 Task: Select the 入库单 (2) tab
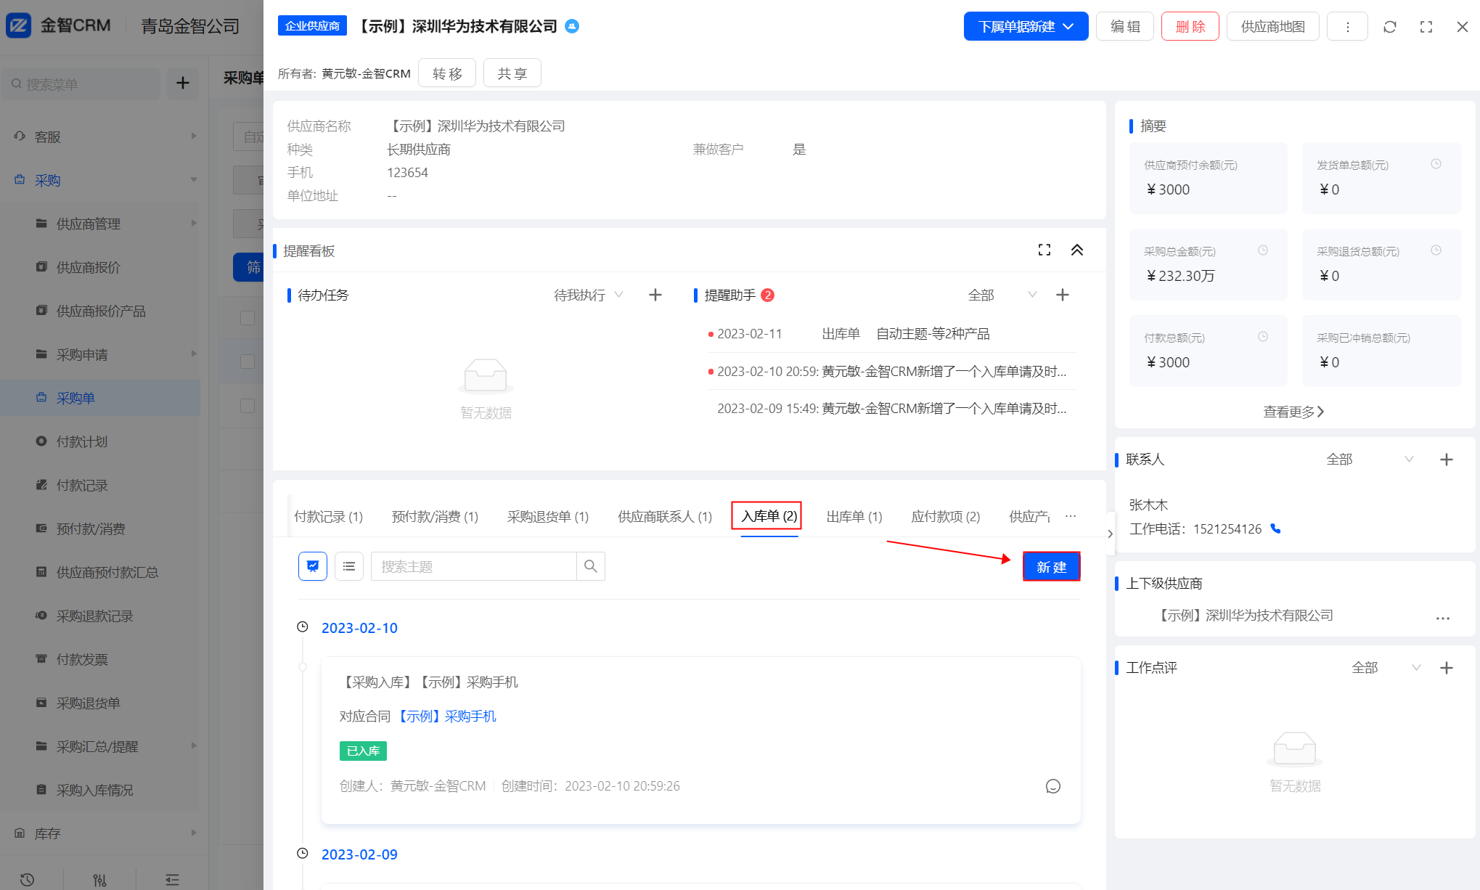coord(769,516)
